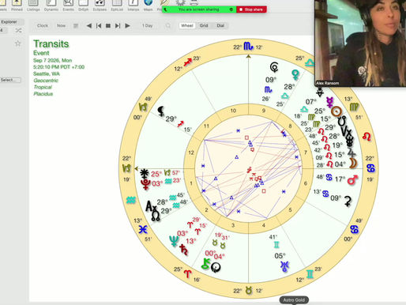Open the Eclipses tool
The height and width of the screenshot is (305, 406).
(100, 6)
